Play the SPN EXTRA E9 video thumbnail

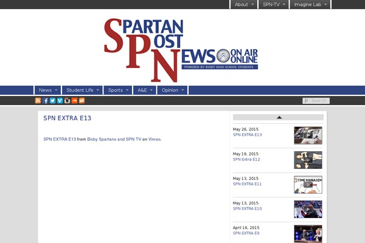pyautogui.click(x=308, y=234)
